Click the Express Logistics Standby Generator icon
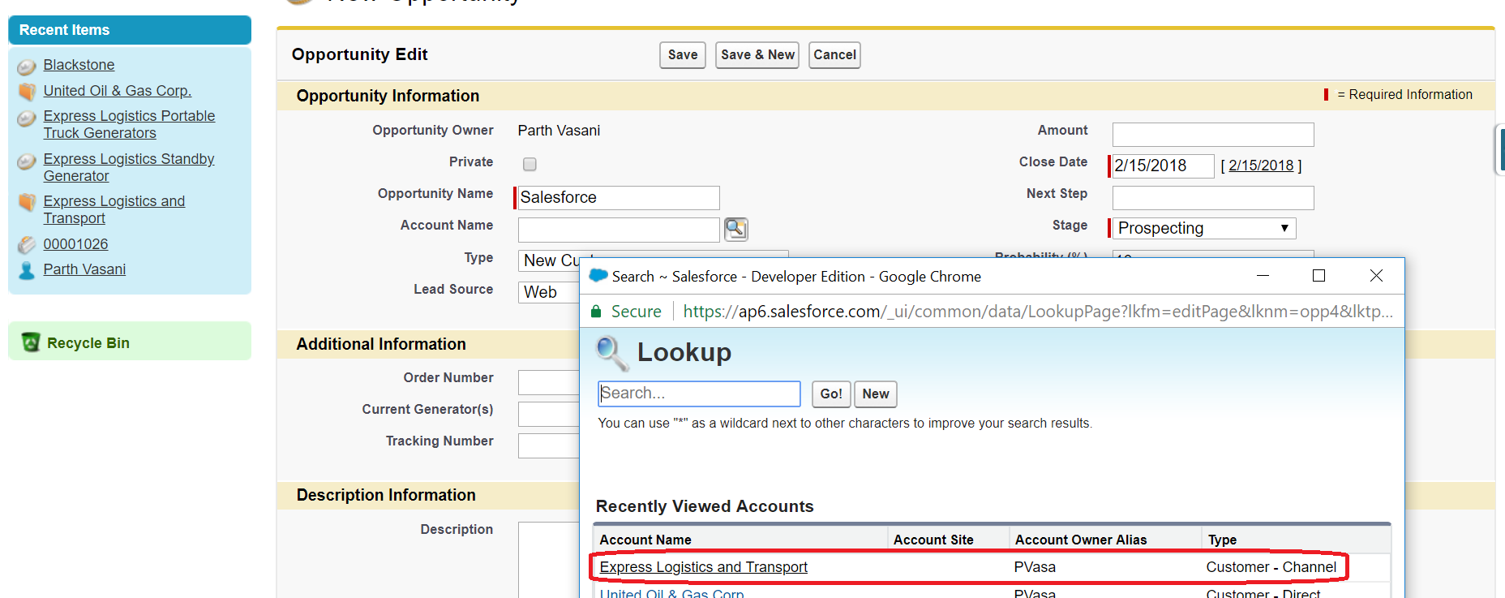1505x598 pixels. (27, 161)
